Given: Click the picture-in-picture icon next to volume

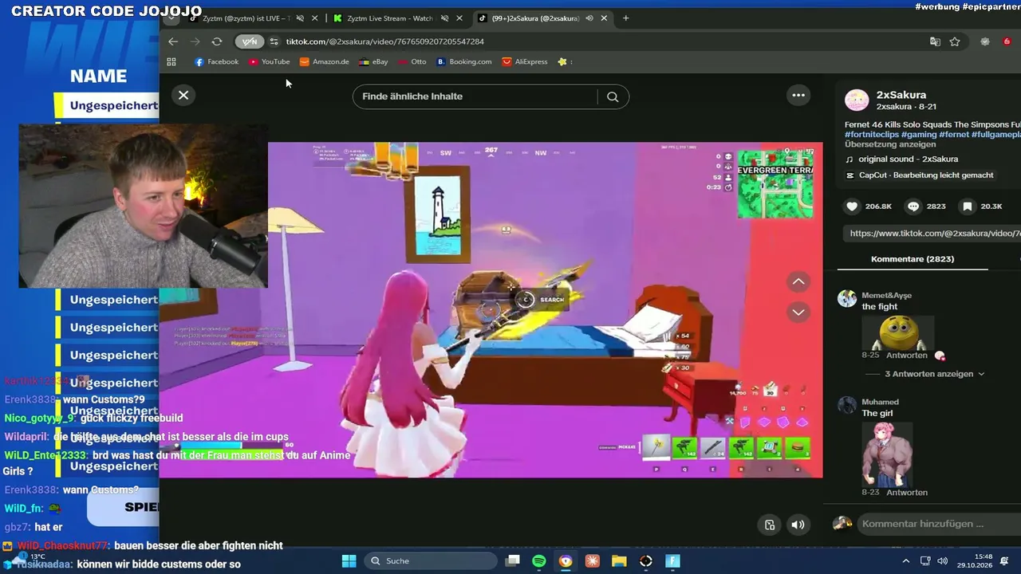Looking at the screenshot, I should pos(770,525).
